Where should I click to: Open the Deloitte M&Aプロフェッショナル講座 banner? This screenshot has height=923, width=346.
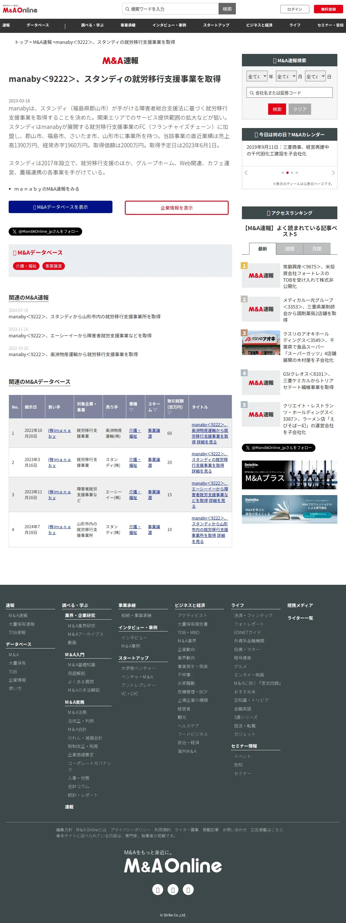tap(289, 510)
